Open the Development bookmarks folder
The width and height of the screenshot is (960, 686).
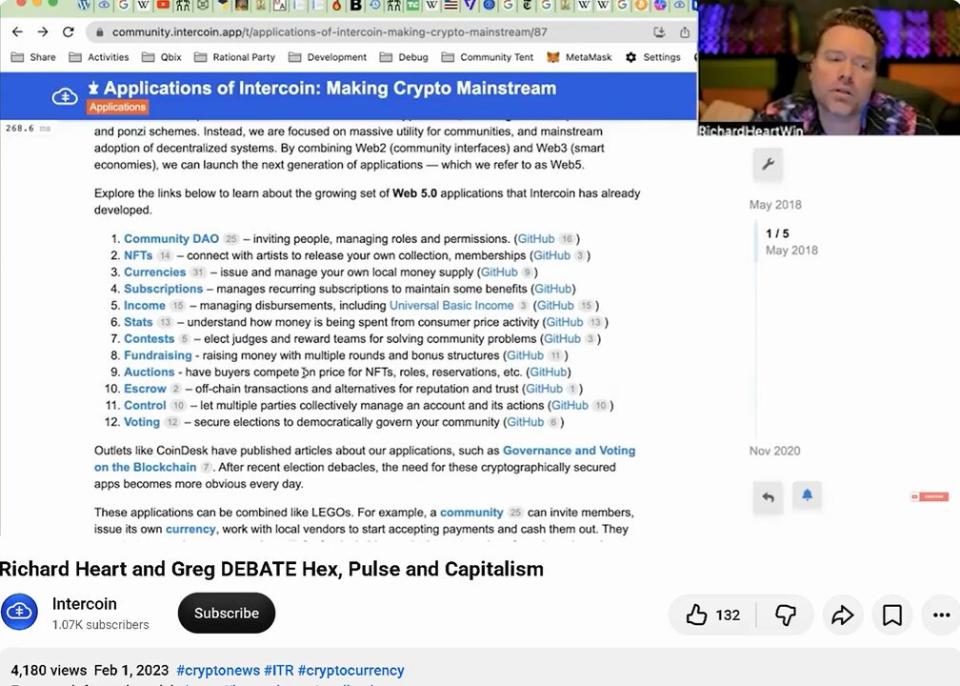click(x=328, y=57)
